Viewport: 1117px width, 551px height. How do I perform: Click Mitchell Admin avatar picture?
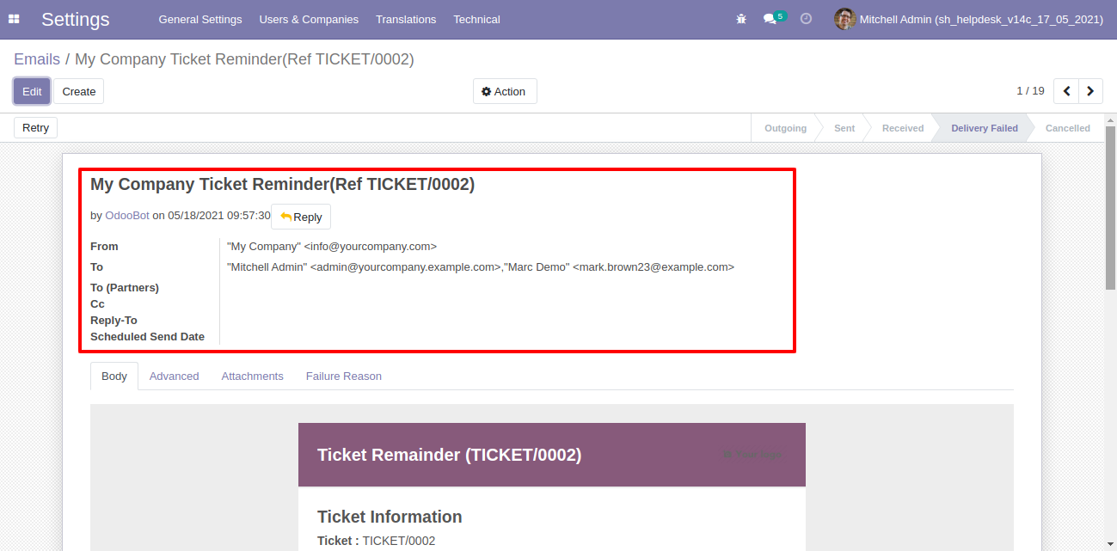[x=844, y=19]
